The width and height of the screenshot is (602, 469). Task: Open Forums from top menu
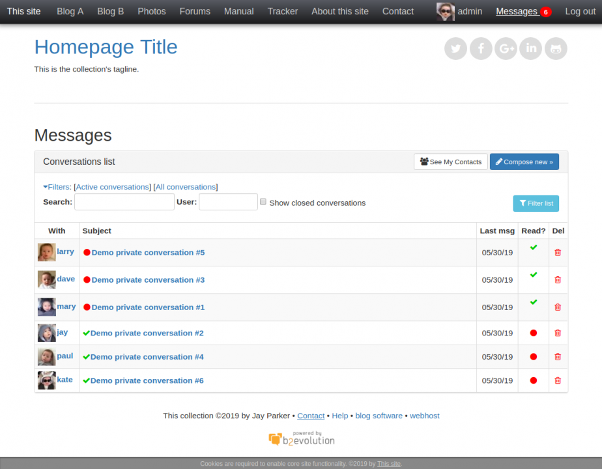[x=195, y=12]
